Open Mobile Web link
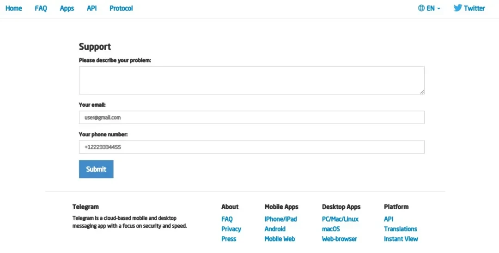 280,239
